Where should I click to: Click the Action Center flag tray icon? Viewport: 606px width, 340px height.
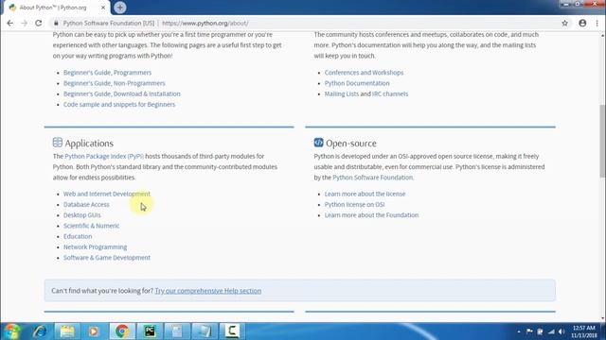[529, 331]
